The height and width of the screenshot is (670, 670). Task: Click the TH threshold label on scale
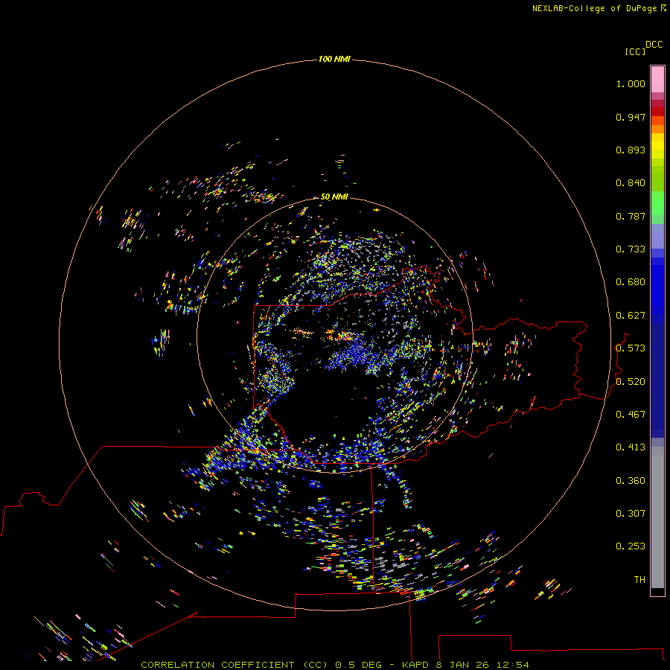point(639,580)
